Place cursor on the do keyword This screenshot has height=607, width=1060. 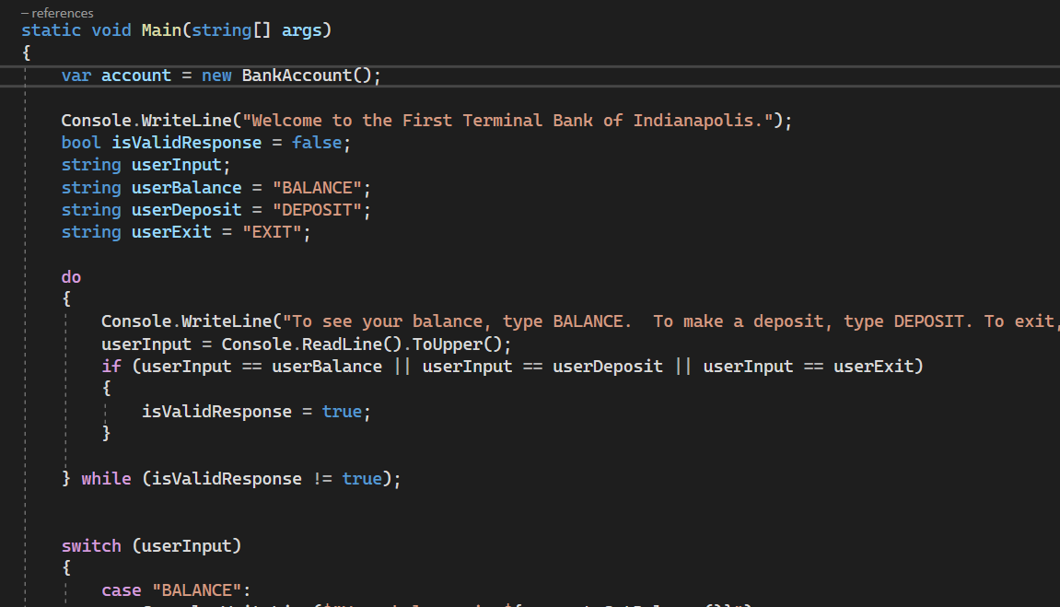pyautogui.click(x=71, y=276)
